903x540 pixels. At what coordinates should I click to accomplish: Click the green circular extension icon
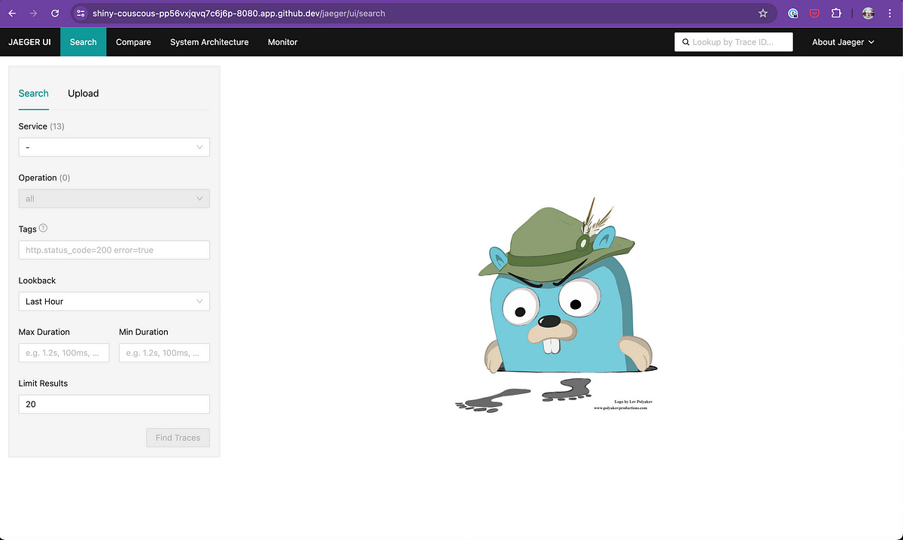(x=792, y=13)
